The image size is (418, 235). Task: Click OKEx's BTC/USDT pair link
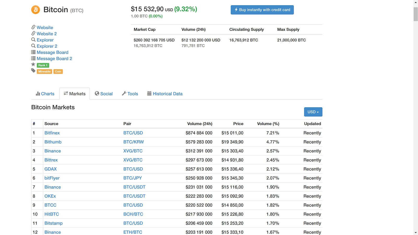[134, 196]
